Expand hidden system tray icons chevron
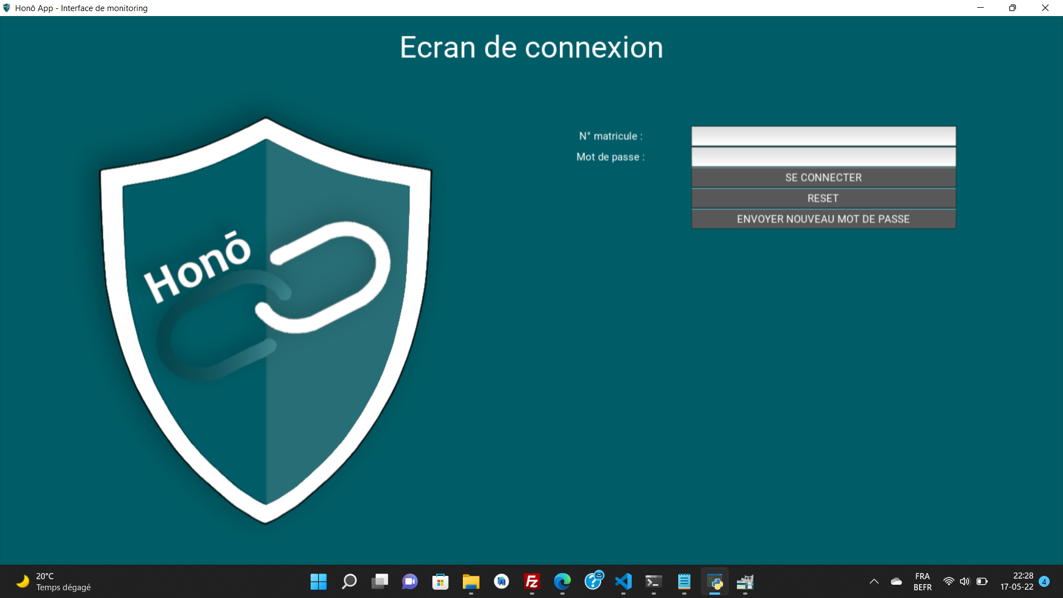 pyautogui.click(x=874, y=581)
